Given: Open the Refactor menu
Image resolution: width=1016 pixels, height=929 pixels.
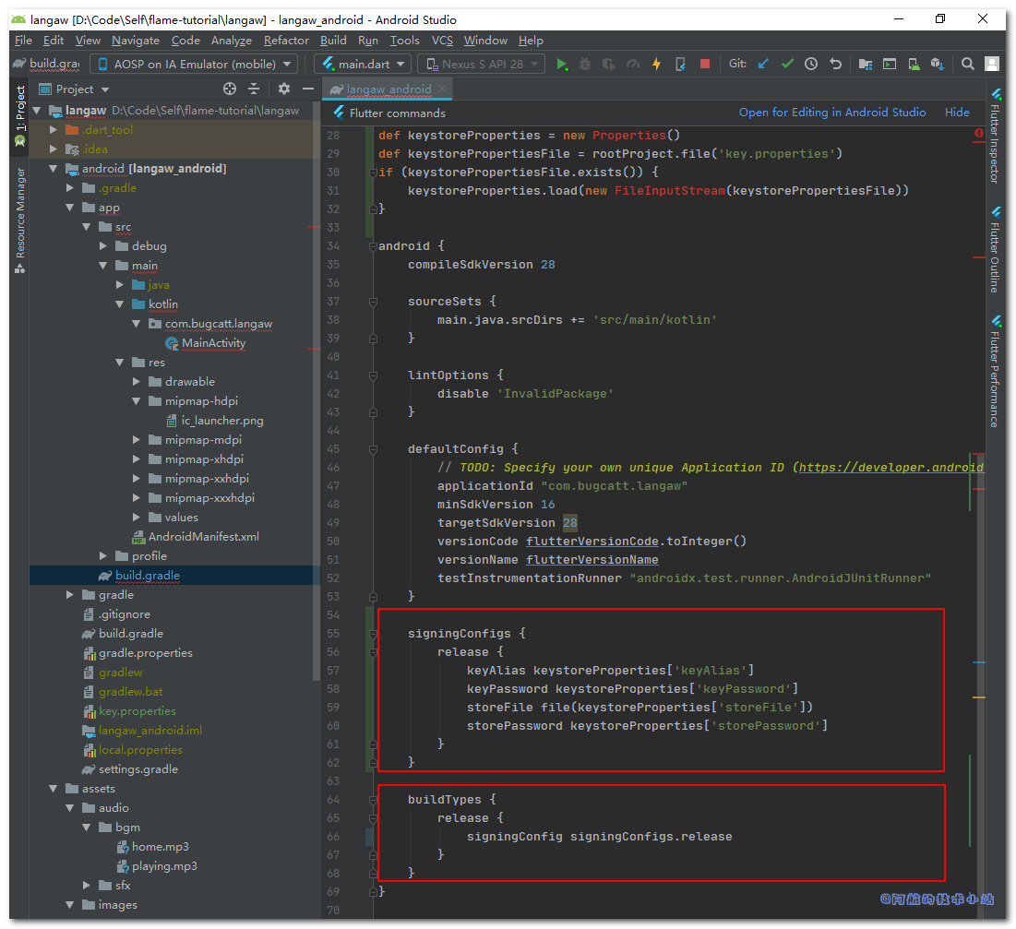Looking at the screenshot, I should click(x=286, y=40).
